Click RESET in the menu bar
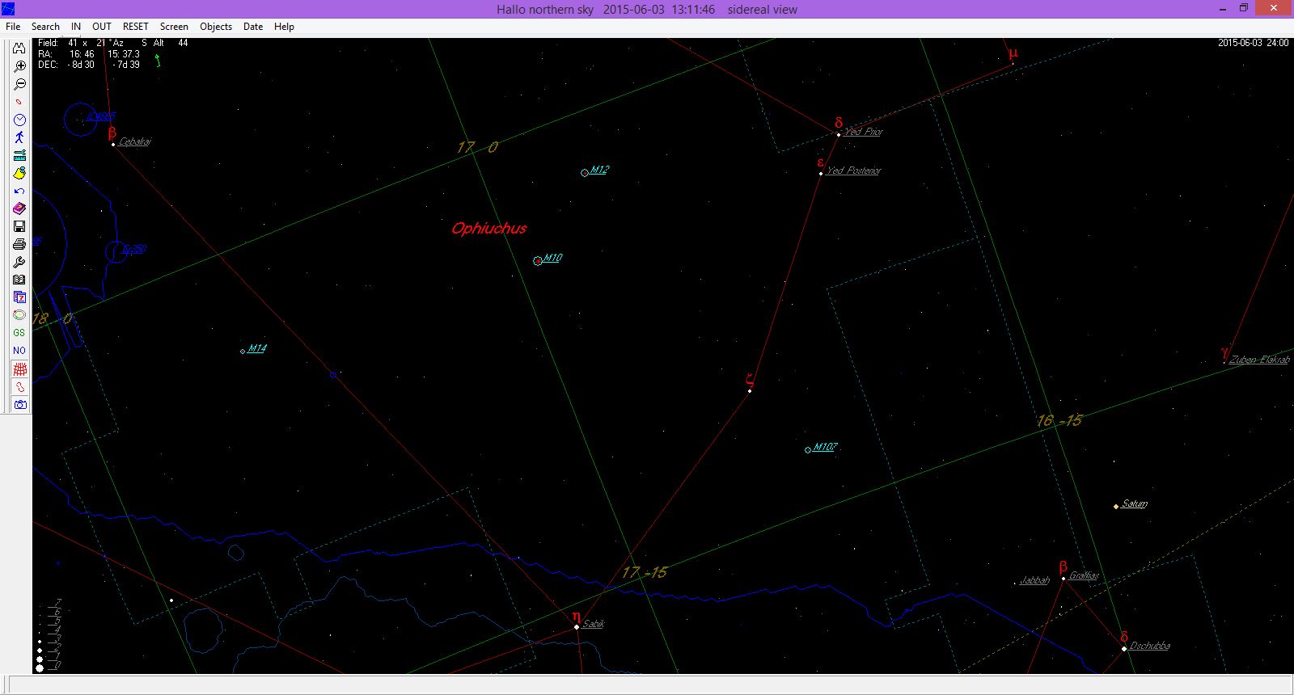This screenshot has height=695, width=1294. tap(136, 27)
